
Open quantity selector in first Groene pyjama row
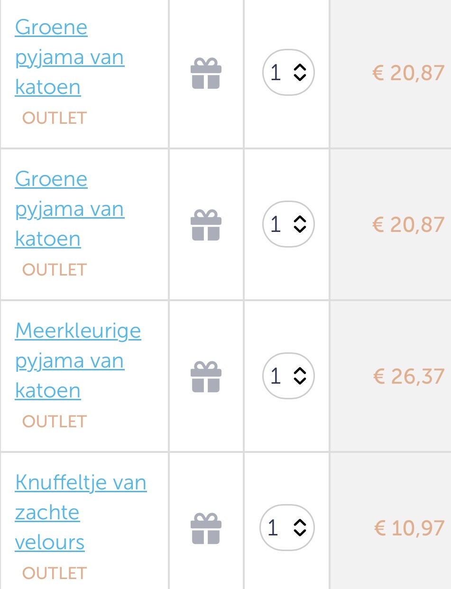pos(288,72)
